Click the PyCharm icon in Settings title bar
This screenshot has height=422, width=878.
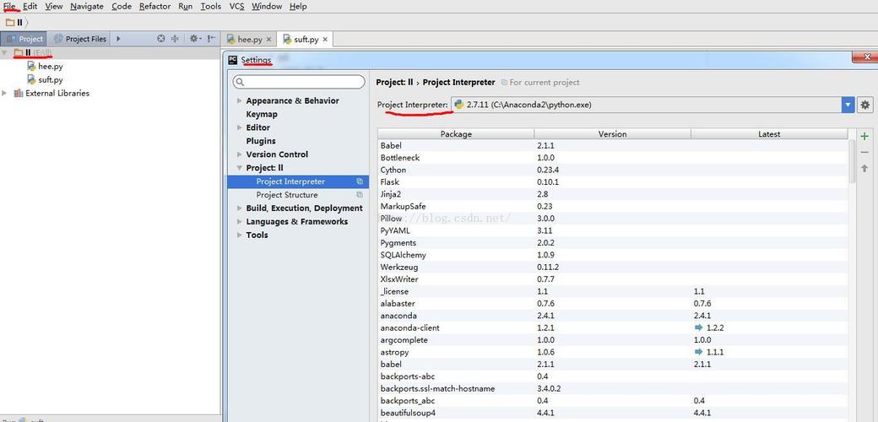click(x=233, y=60)
